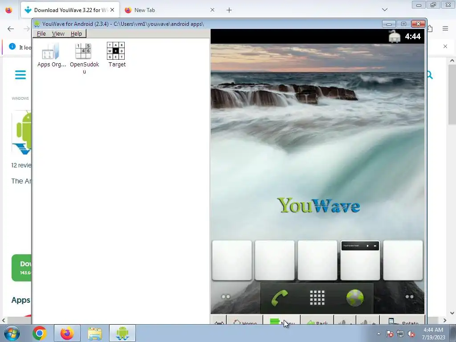Go back in Firefox with back arrow

pyautogui.click(x=11, y=28)
